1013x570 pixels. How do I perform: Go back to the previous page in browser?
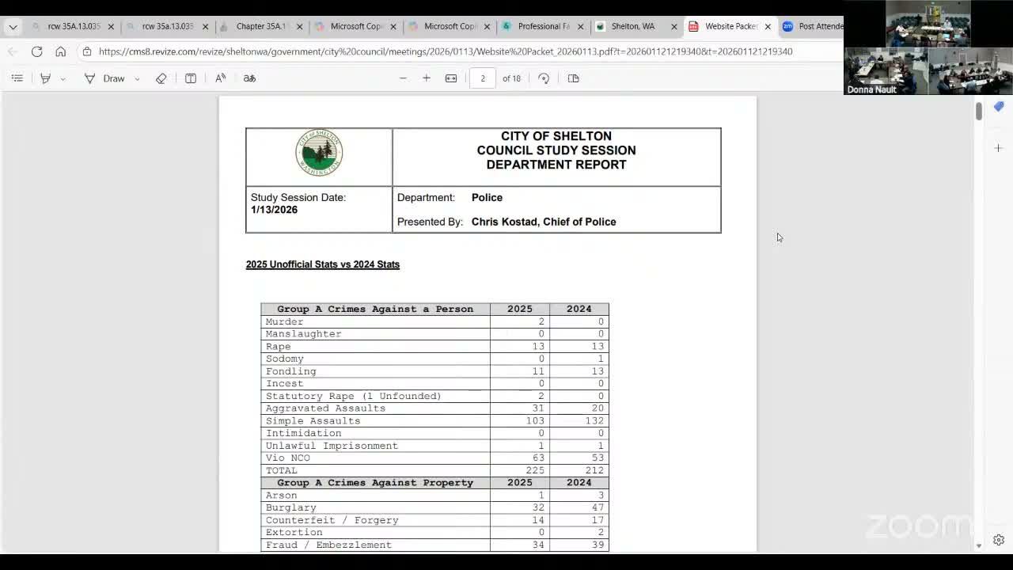[x=13, y=51]
